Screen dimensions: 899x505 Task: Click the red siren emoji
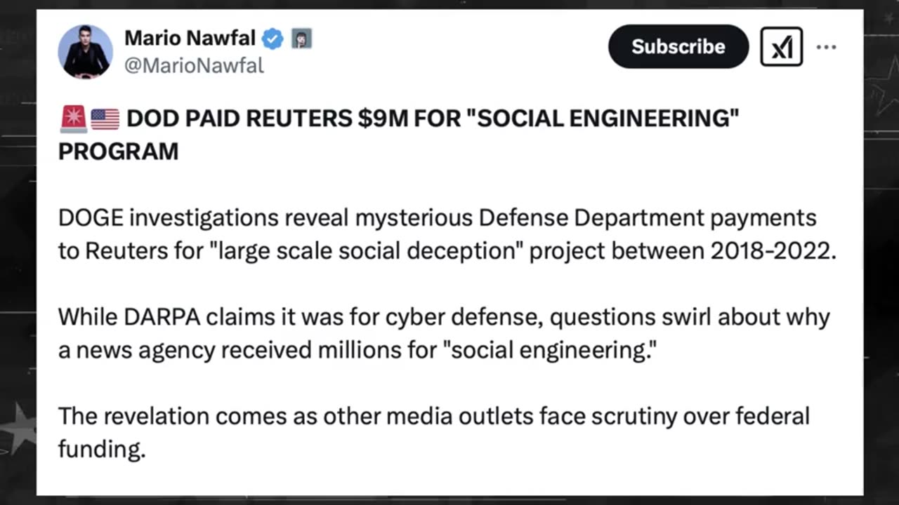tap(73, 119)
